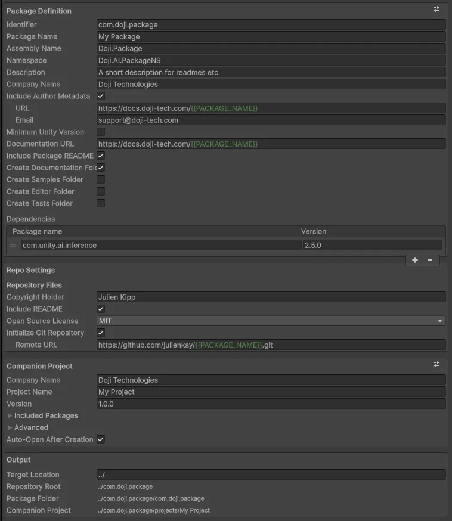Expand the Advanced foldout

[x=10, y=427]
